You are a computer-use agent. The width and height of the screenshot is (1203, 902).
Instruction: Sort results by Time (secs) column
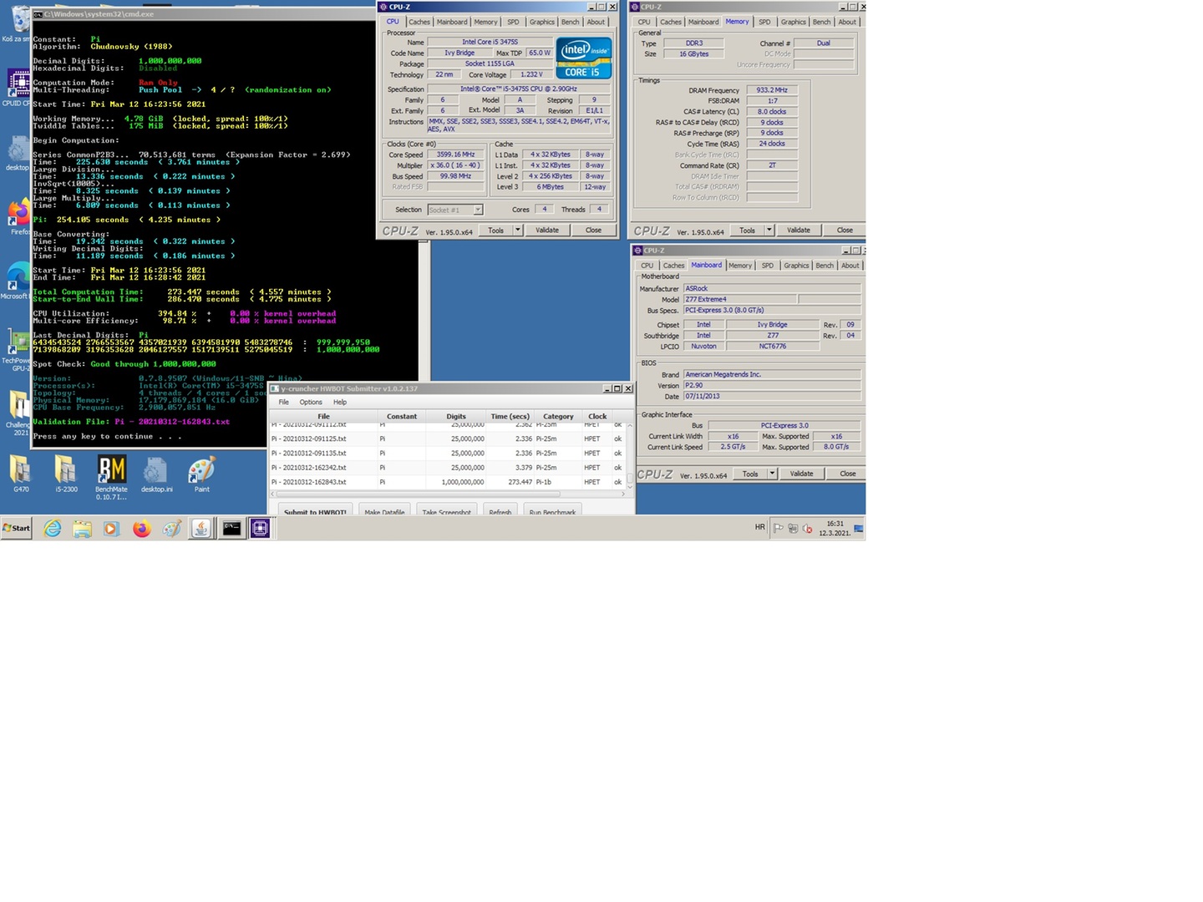[x=510, y=416]
